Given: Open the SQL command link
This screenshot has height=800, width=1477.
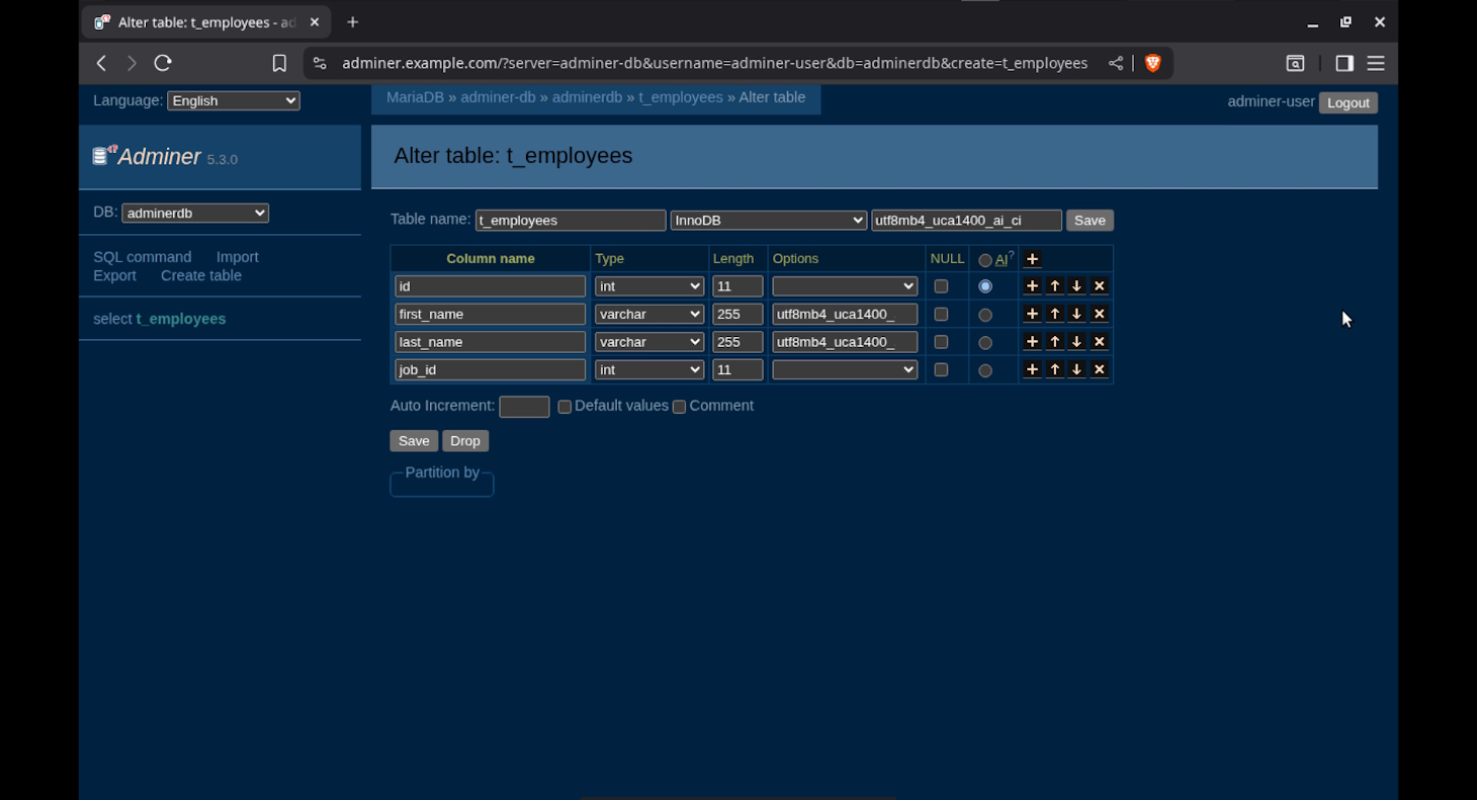Looking at the screenshot, I should pyautogui.click(x=142, y=257).
